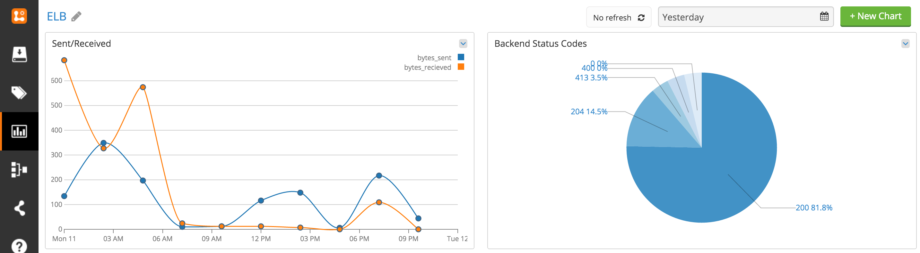920x253 pixels.
Task: Open the tags sidebar icon
Action: tap(19, 93)
